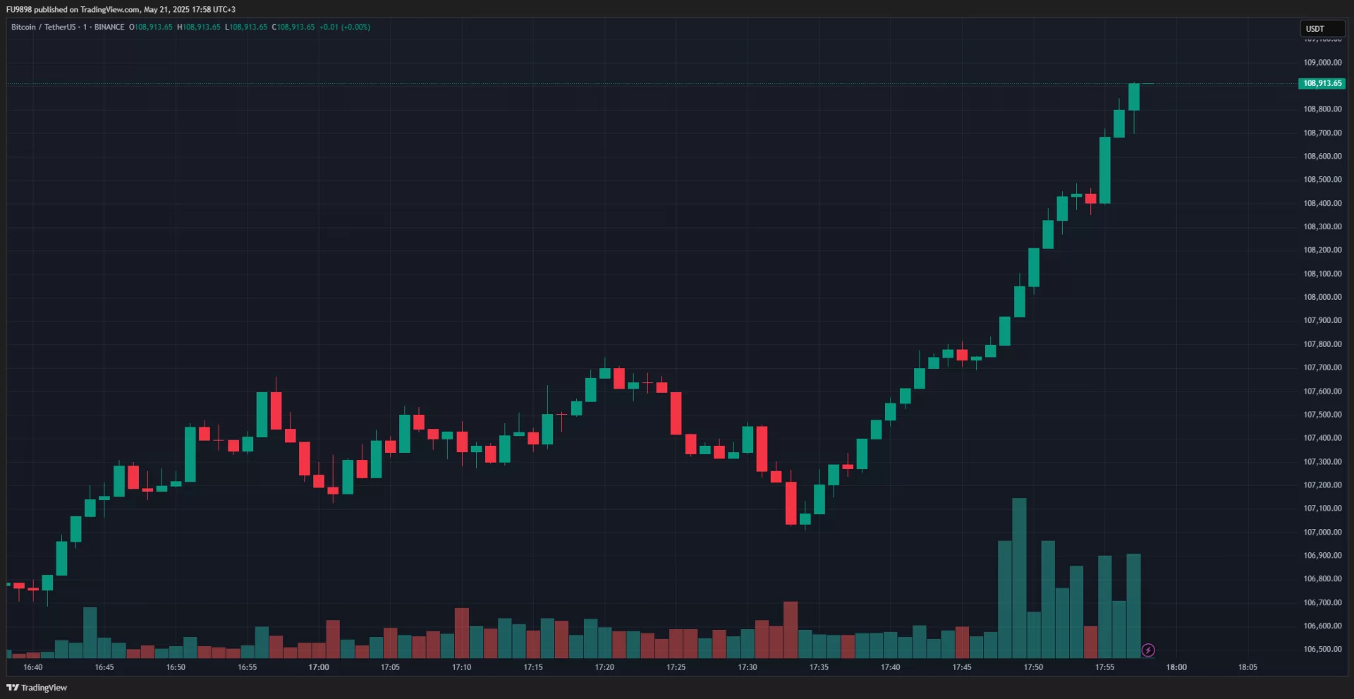Click the TradingView logo at bottom left
This screenshot has width=1354, height=699.
coord(37,688)
